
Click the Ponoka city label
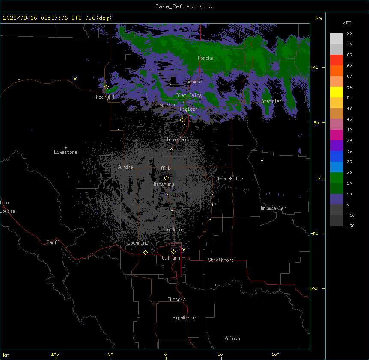205,58
